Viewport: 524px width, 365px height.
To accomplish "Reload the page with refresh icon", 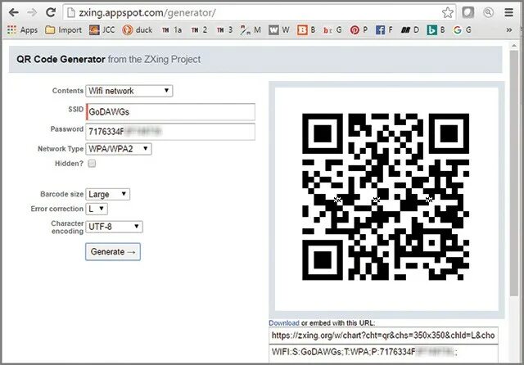I will pyautogui.click(x=51, y=12).
